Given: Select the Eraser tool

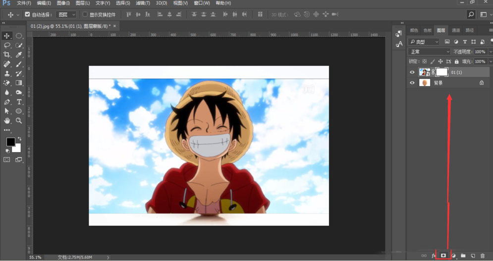Looking at the screenshot, I should [x=6, y=83].
